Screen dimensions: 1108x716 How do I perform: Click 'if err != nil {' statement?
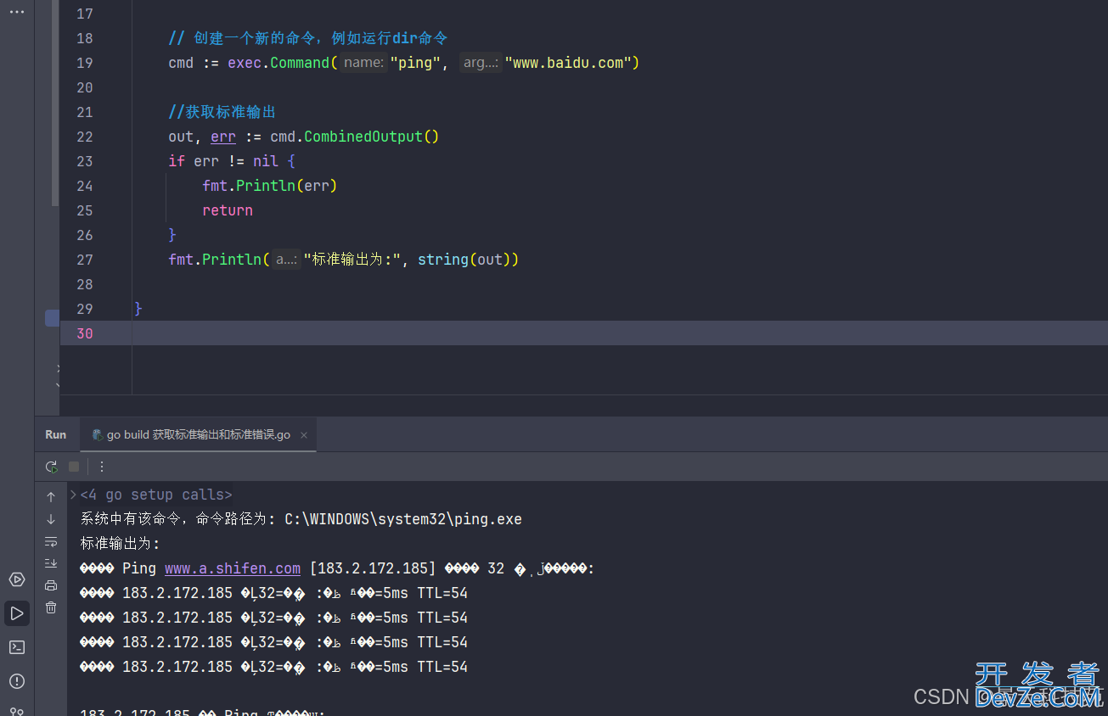pos(232,161)
